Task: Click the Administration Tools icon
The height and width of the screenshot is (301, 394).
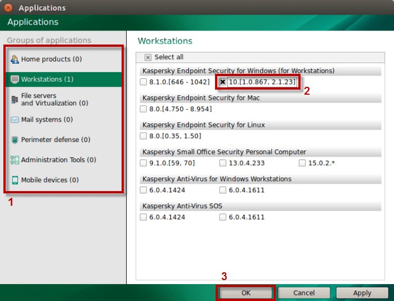Action: 15,160
